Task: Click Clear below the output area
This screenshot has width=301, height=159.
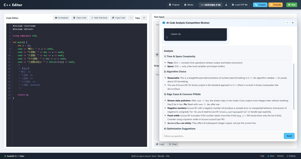Action: (173, 144)
